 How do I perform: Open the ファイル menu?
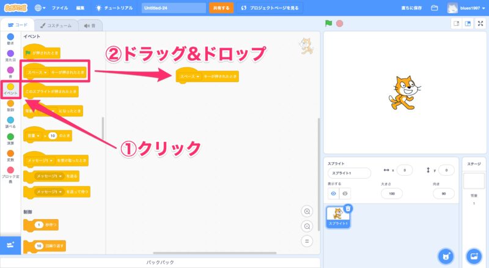[x=60, y=8]
